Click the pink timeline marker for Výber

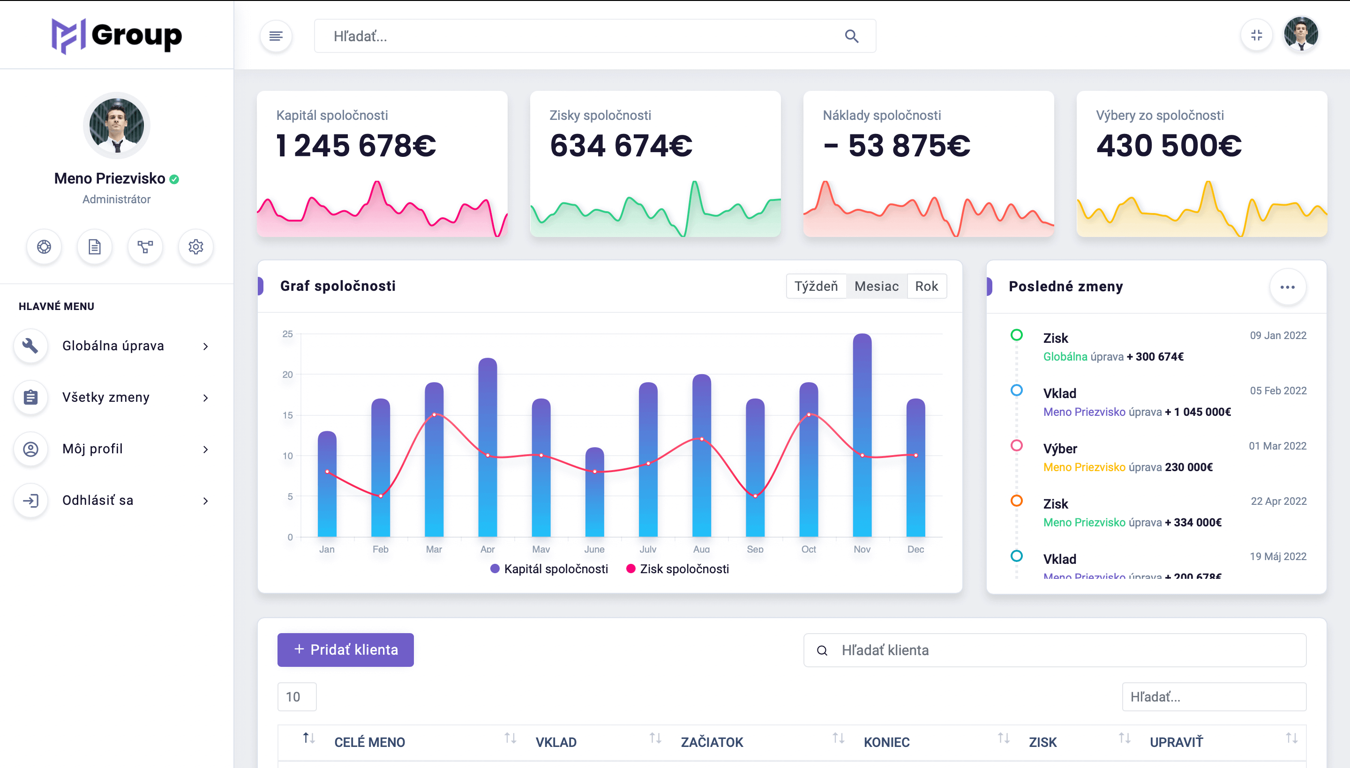1016,446
